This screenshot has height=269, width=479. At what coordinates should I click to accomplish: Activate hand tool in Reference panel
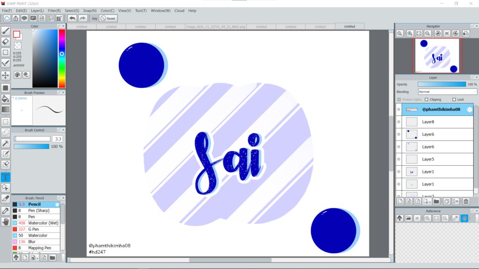(464, 218)
